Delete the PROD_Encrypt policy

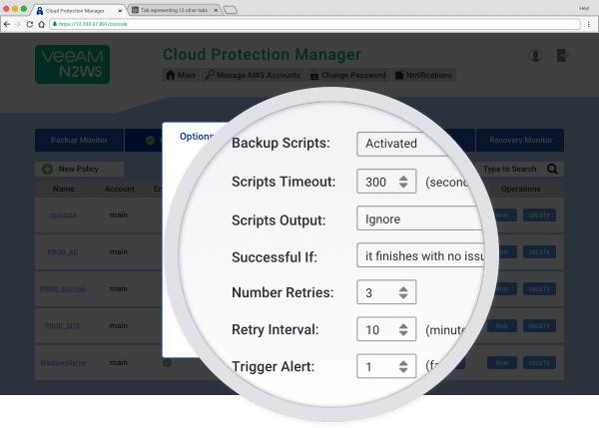(539, 289)
